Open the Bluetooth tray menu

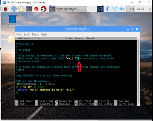(x=107, y=9)
